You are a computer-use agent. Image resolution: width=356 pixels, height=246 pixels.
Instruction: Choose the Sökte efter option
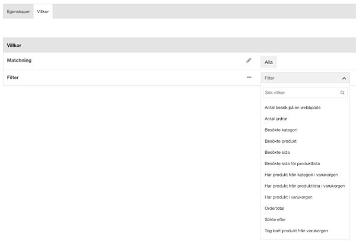pos(275,219)
